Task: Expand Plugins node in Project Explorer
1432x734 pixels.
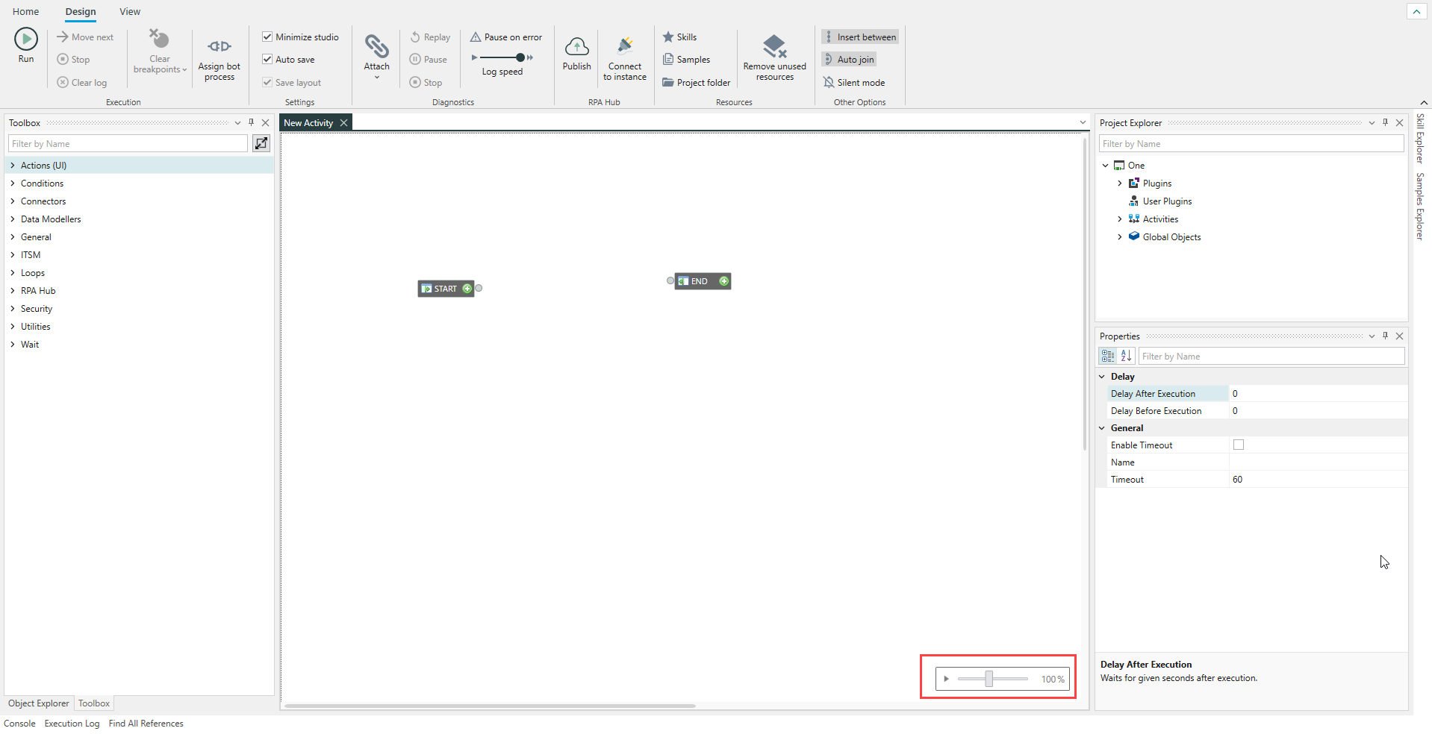Action: [1120, 183]
